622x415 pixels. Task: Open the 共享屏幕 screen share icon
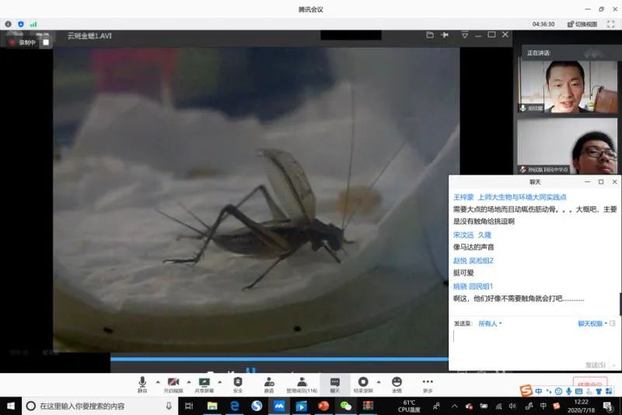[x=205, y=382]
